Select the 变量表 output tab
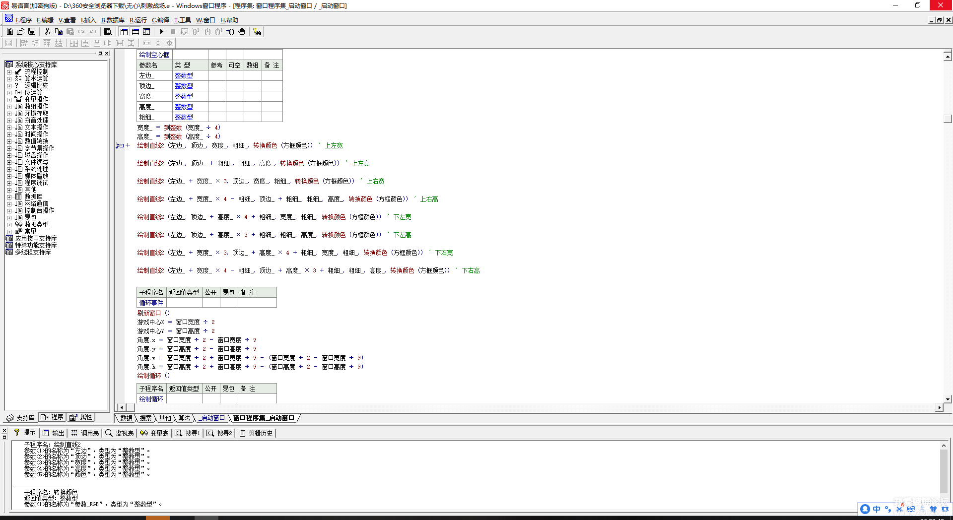 pos(154,433)
